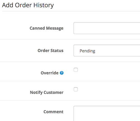Open the Canned Message dropdown
The height and width of the screenshot is (121, 140).
[107, 28]
